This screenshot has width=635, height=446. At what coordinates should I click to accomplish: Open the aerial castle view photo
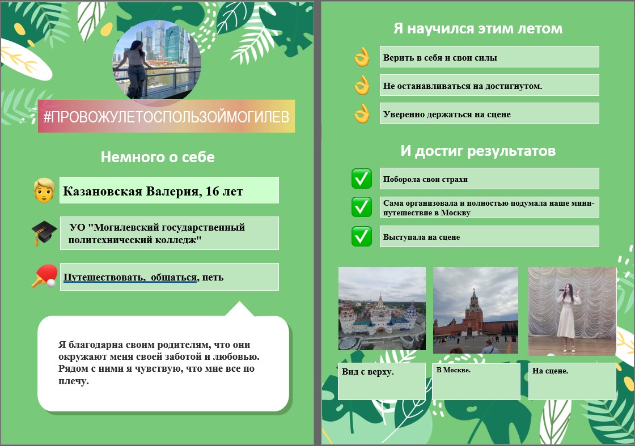382,308
